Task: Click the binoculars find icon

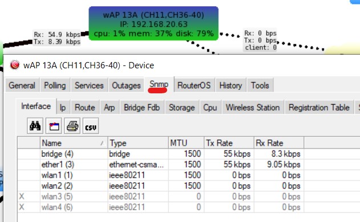Action: tap(35, 126)
